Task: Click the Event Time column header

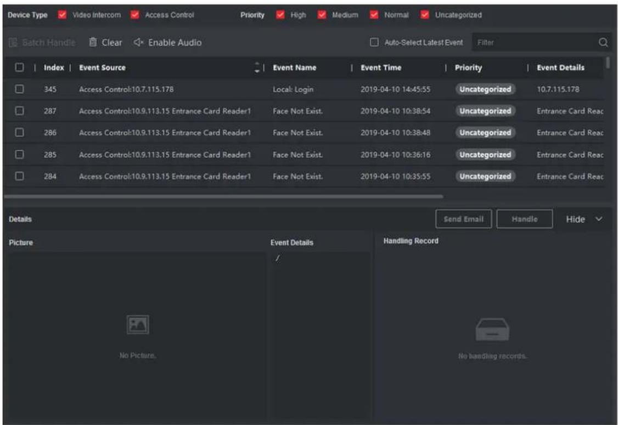Action: click(x=381, y=68)
